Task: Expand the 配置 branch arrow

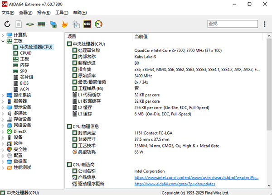Action: click(x=3, y=156)
